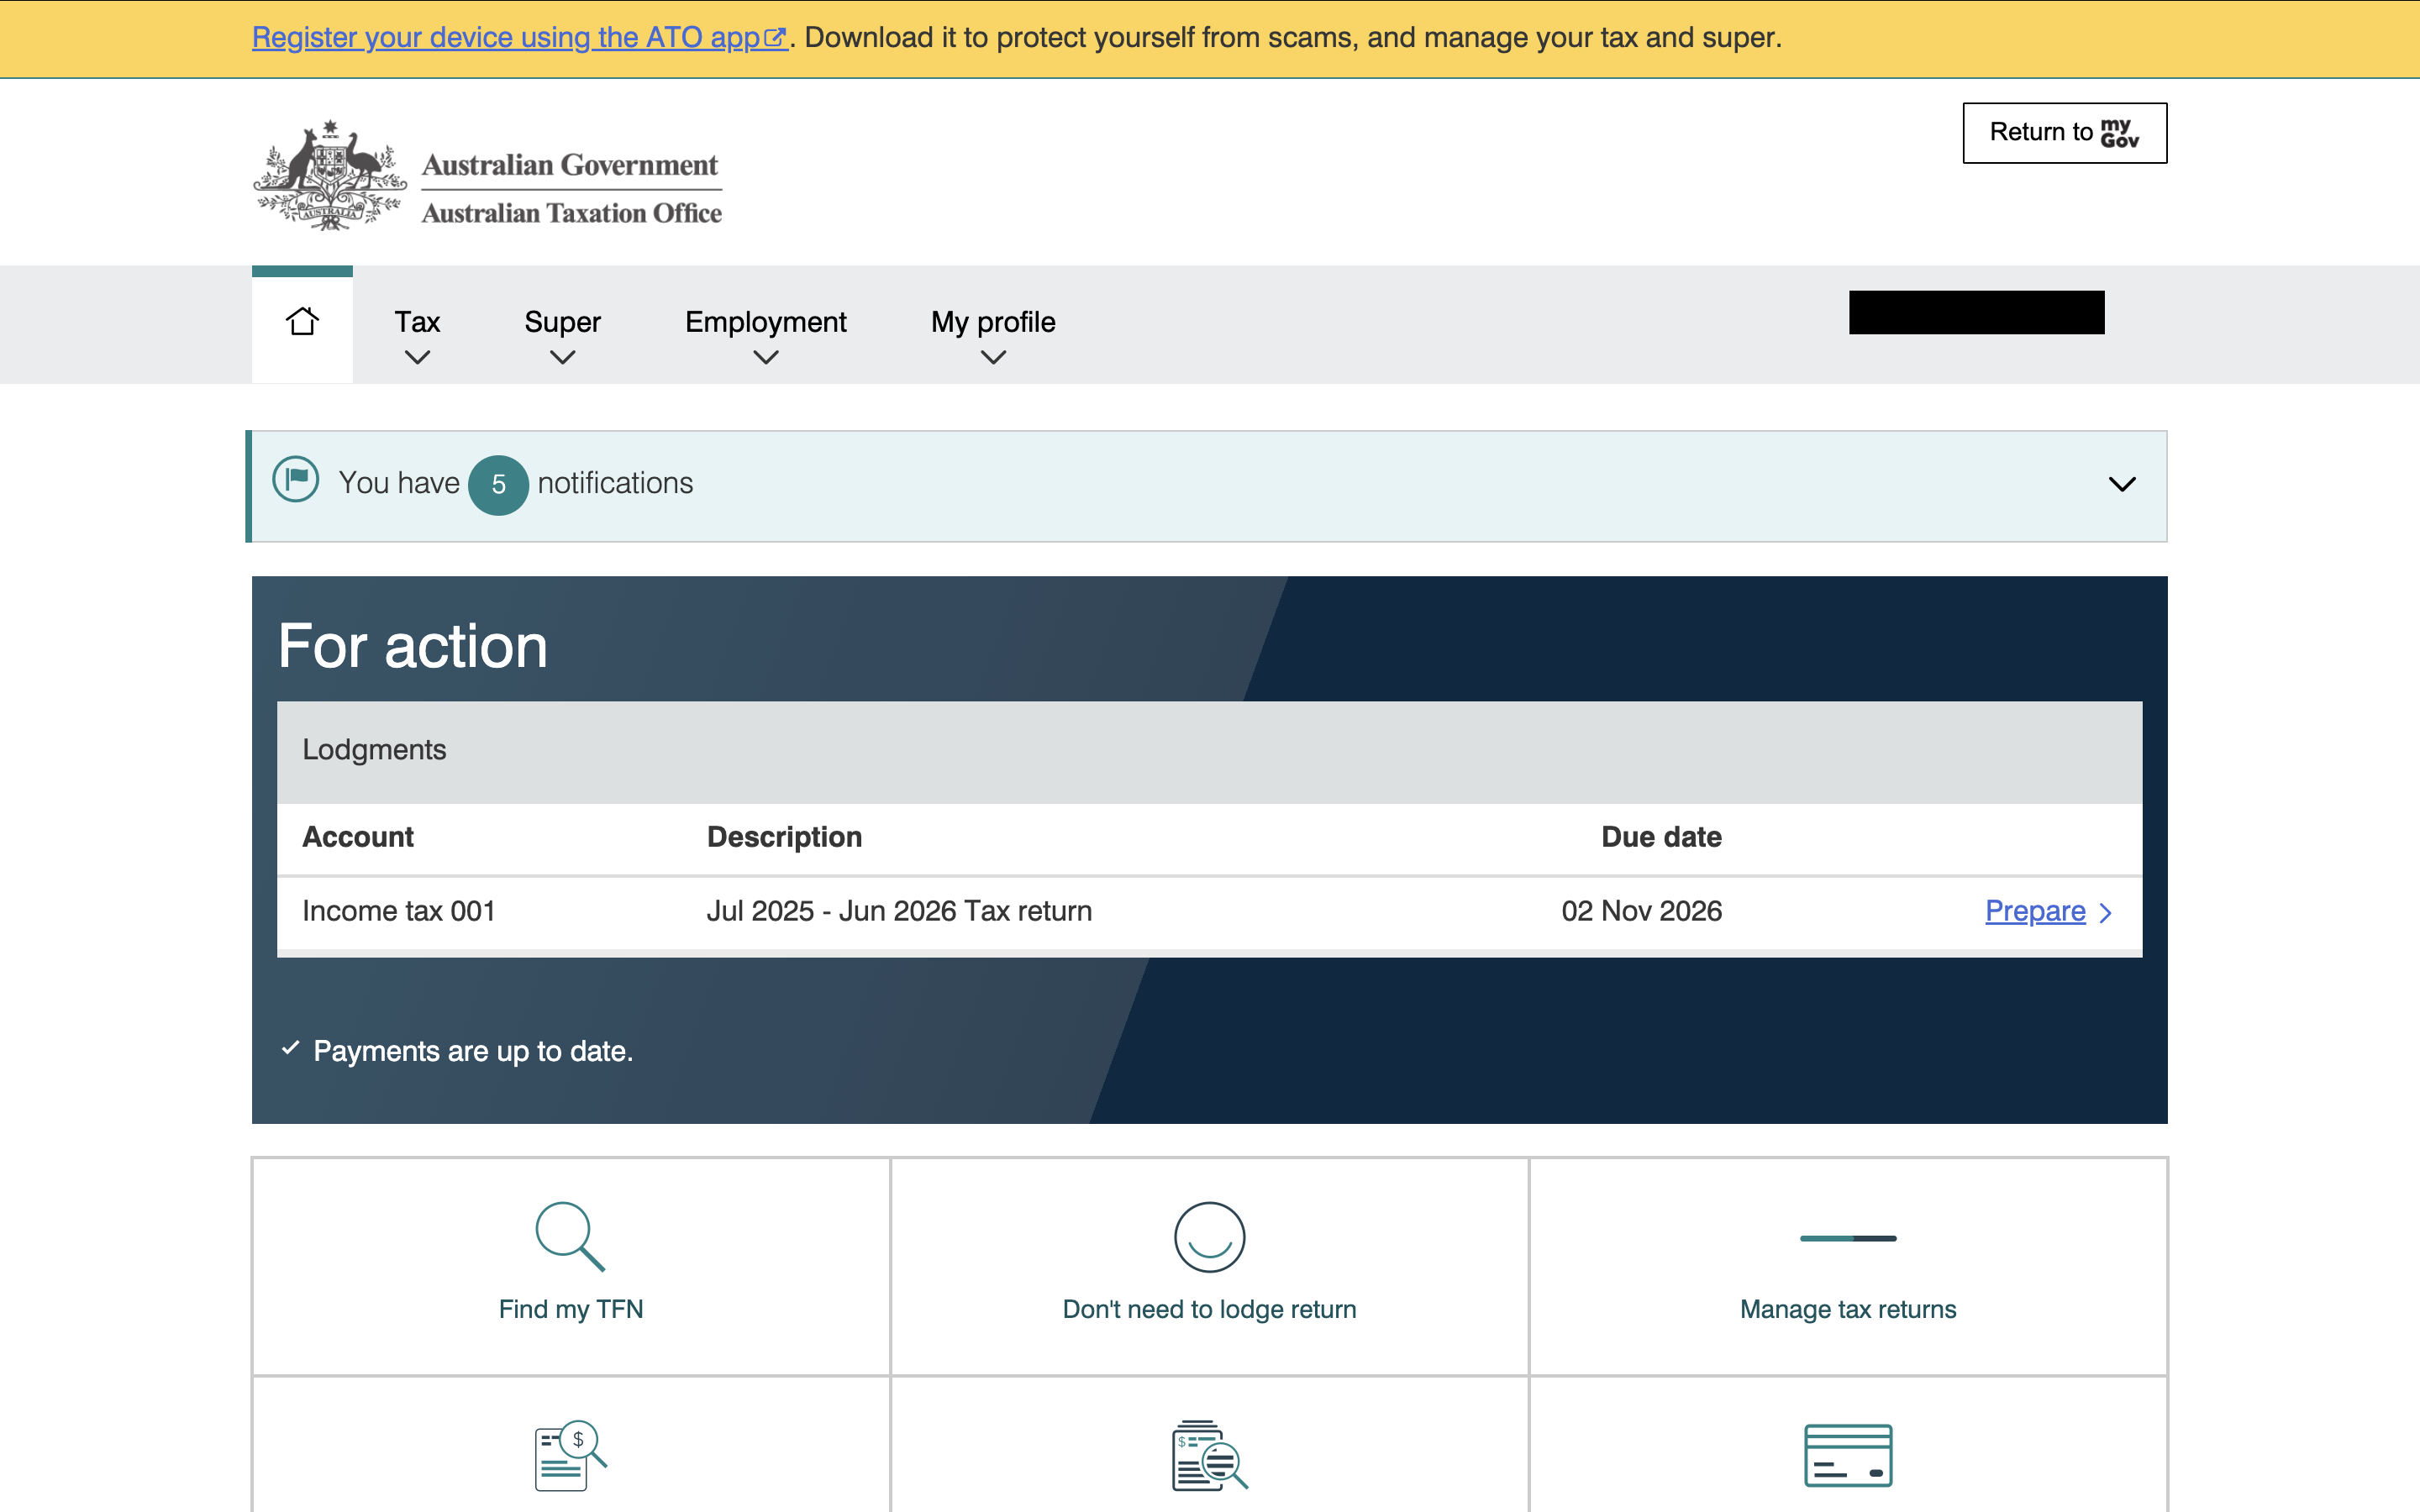Open the Employment dropdown menu
The image size is (2420, 1512).
point(765,336)
